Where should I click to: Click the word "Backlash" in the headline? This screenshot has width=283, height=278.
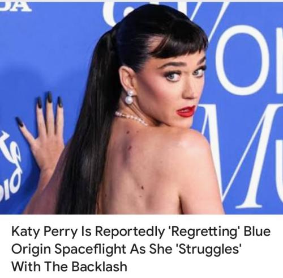(99, 266)
